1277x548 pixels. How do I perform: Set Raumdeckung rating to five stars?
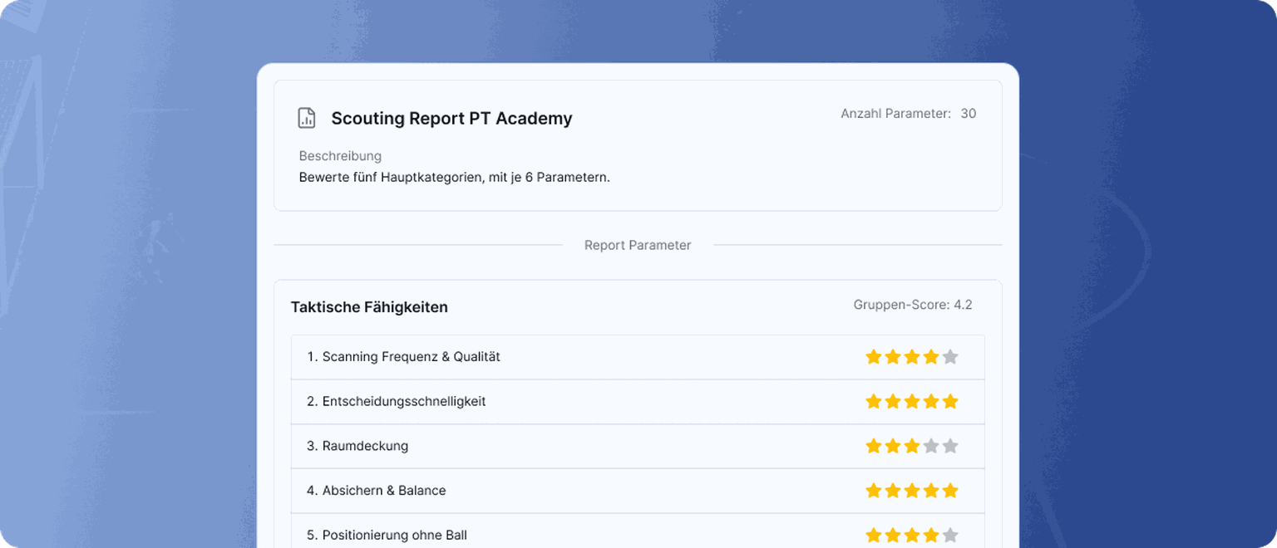point(950,447)
